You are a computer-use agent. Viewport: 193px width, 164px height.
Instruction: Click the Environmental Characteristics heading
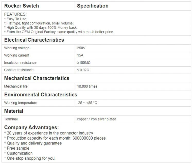point(41,95)
